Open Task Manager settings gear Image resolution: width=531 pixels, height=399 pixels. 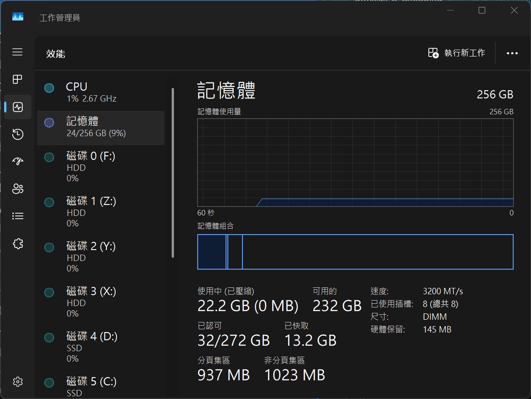[x=18, y=382]
